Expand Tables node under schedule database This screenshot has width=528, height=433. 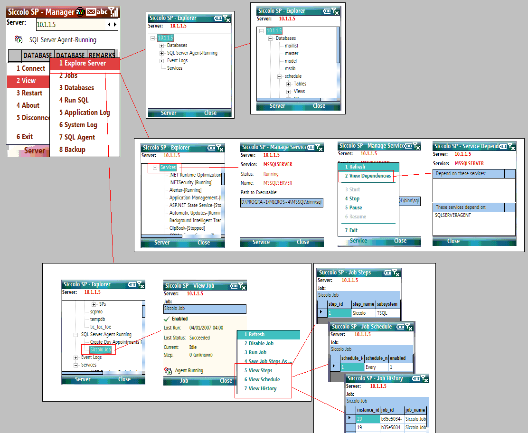(289, 84)
